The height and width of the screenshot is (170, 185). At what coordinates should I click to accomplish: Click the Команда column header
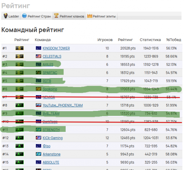click(43, 40)
